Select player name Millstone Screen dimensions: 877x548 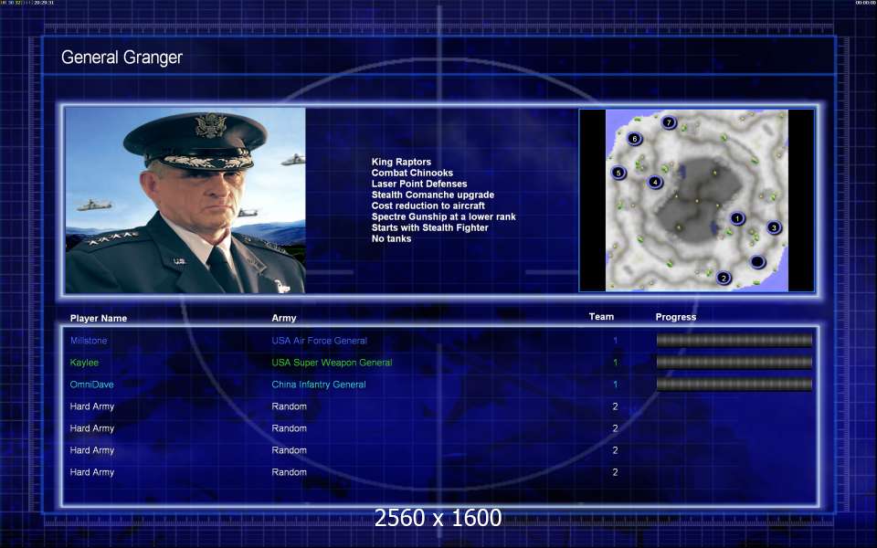point(89,341)
